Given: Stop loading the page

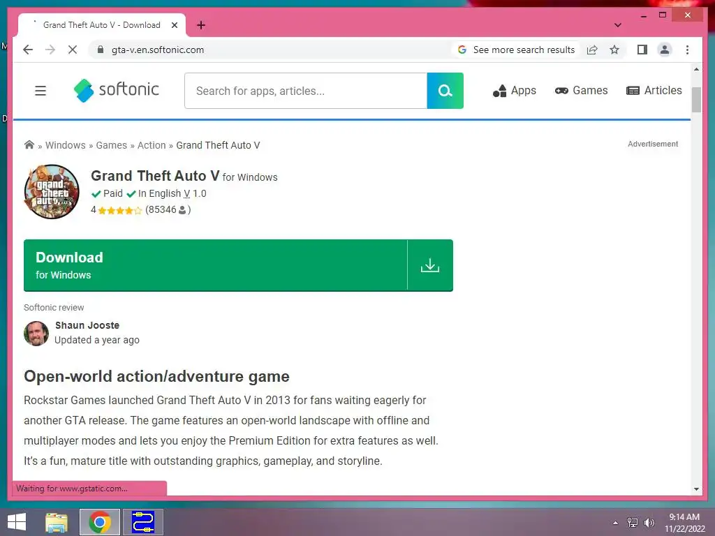Looking at the screenshot, I should pos(73,50).
